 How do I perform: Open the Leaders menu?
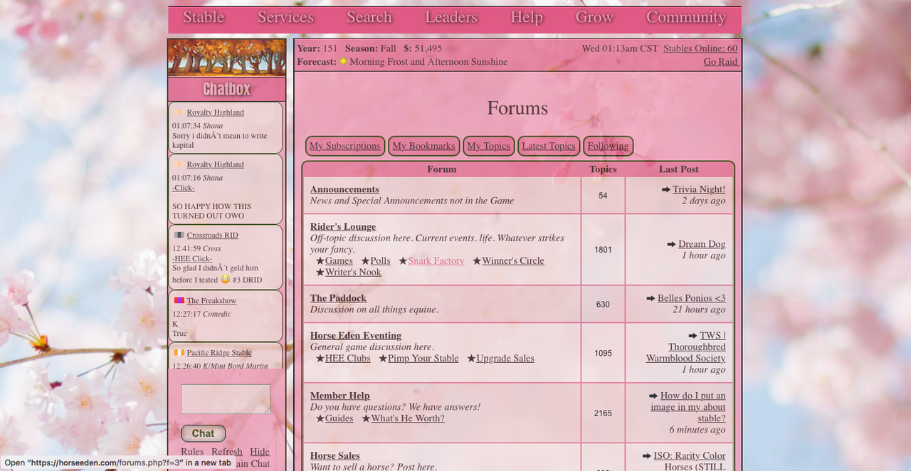click(451, 17)
